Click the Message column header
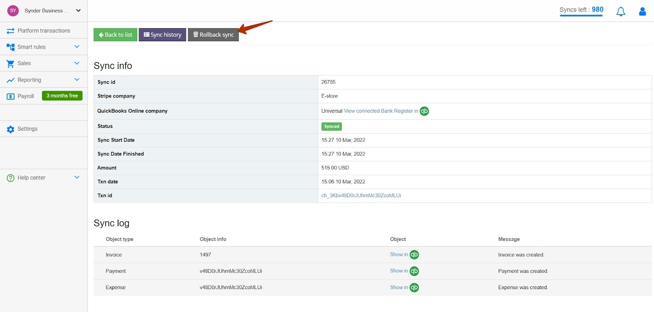The image size is (654, 312). (x=509, y=239)
